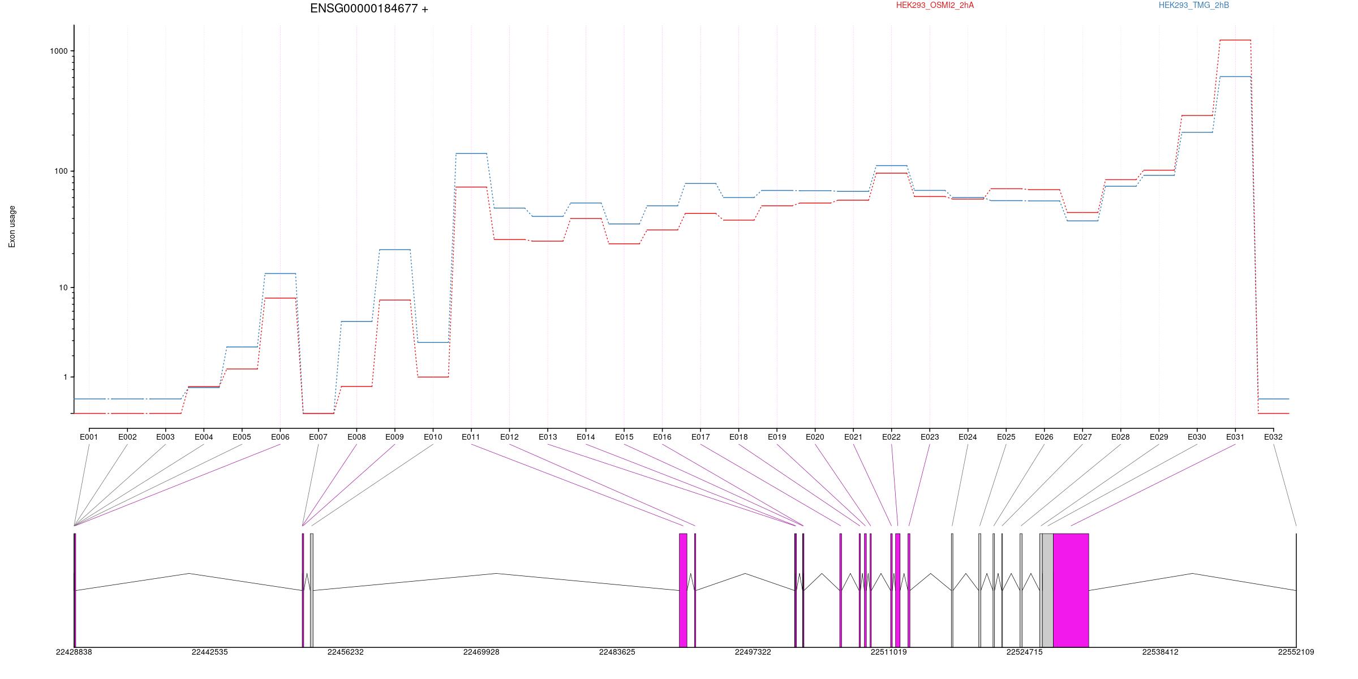This screenshot has width=1358, height=679.
Task: Click the y-axis value 100
Action: tap(61, 171)
